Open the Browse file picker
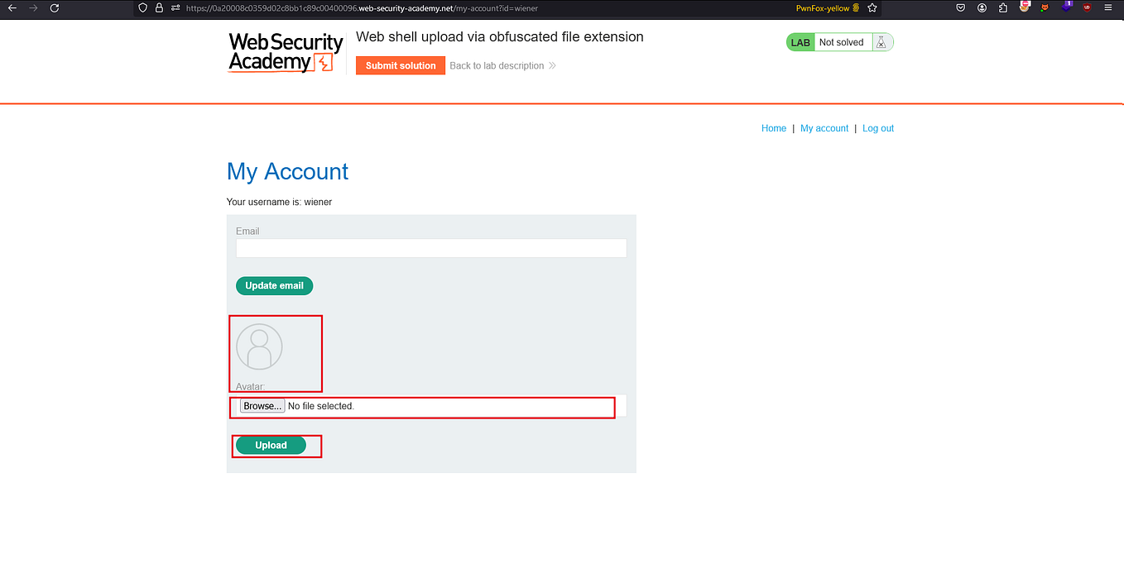Screen dimensions: 1124x573 click(262, 405)
